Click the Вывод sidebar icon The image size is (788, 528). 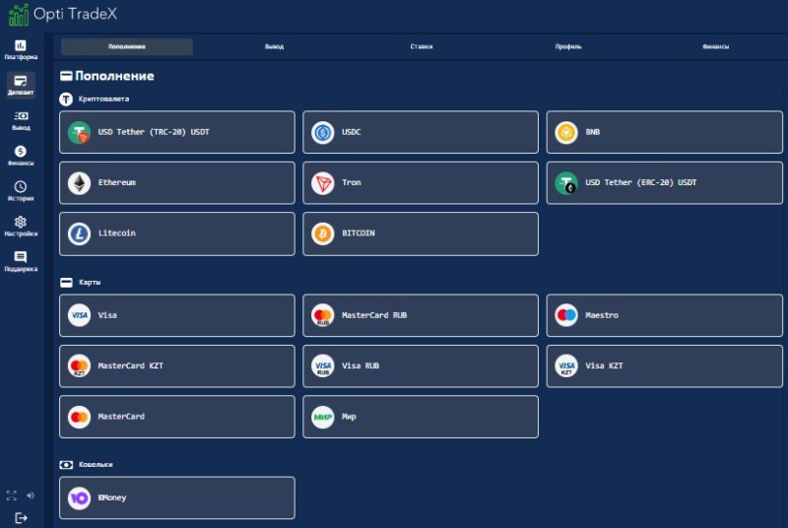[x=21, y=120]
